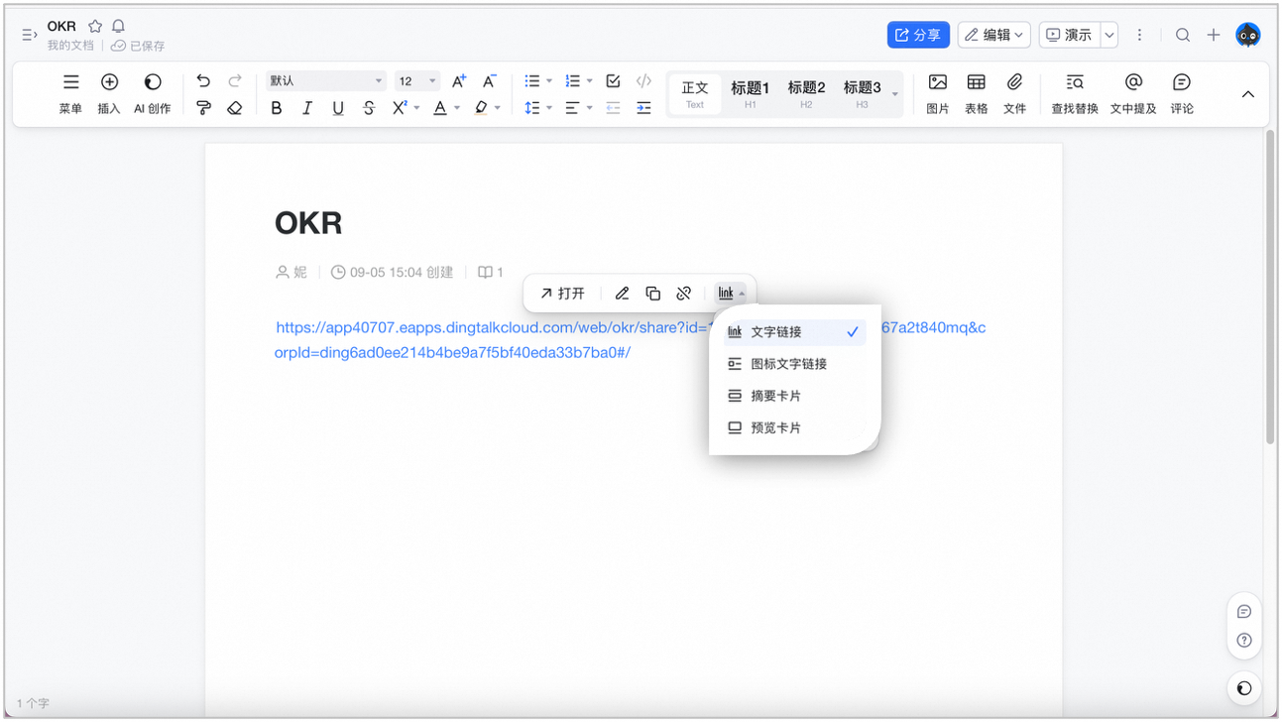Click the unlink icon in link toolbar
The image size is (1282, 722).
[x=683, y=294]
